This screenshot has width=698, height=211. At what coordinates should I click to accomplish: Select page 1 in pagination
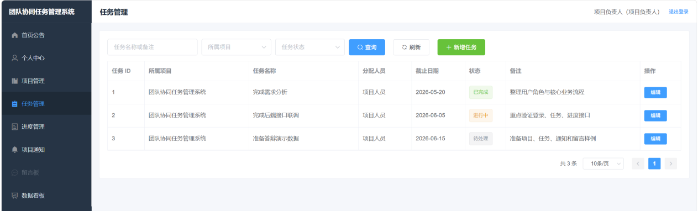tap(654, 163)
